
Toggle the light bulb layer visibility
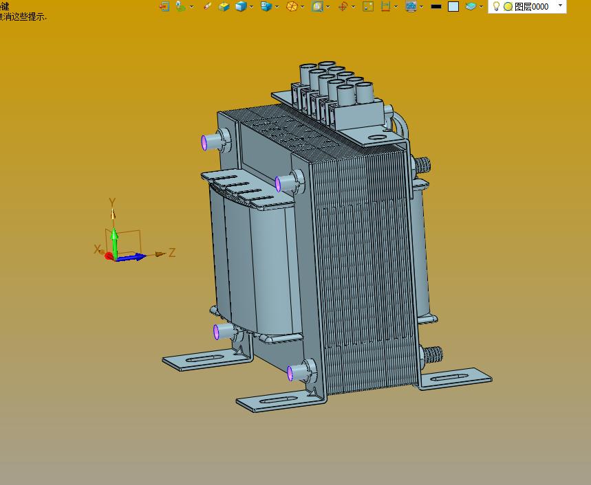(x=496, y=6)
